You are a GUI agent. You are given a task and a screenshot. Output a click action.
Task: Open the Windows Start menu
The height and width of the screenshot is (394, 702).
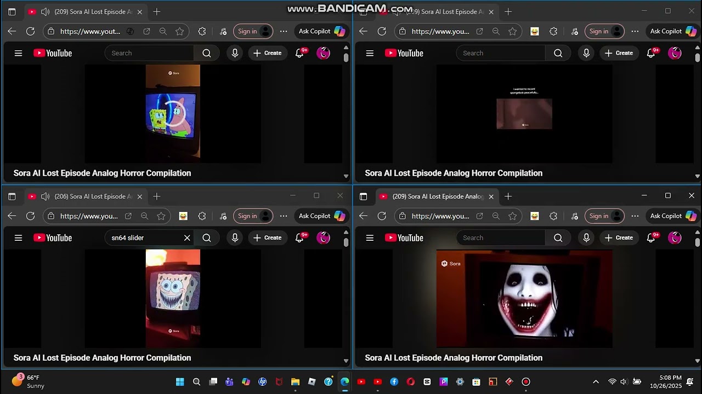point(180,382)
